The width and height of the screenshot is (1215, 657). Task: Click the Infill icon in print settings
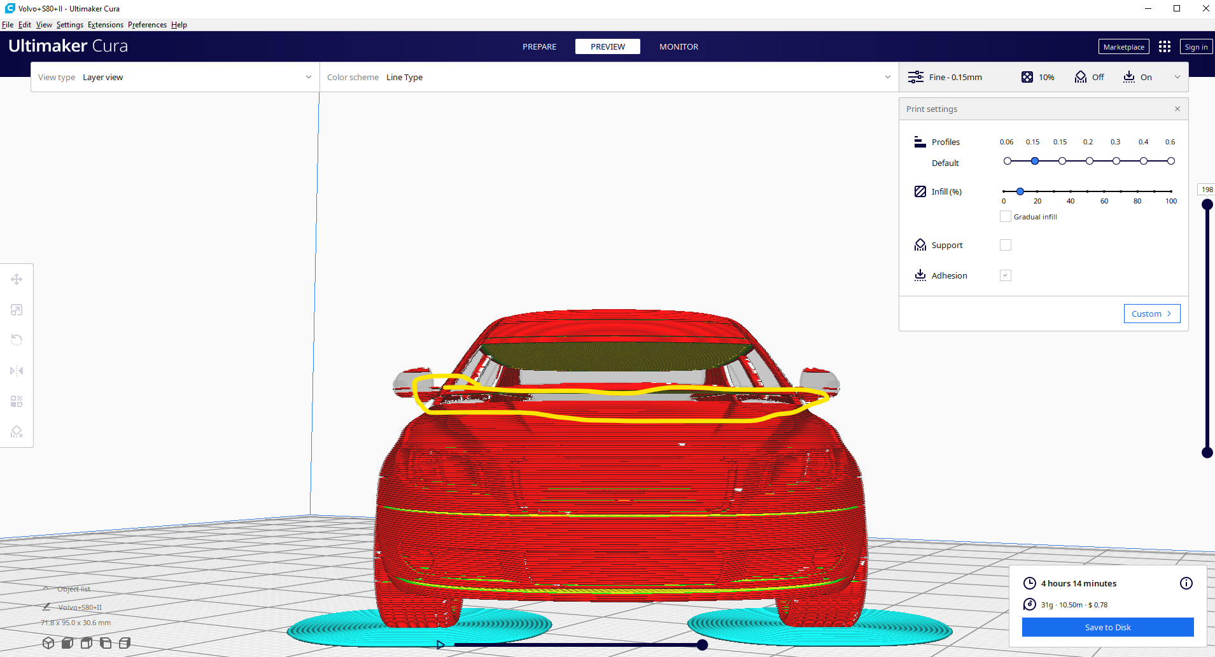[x=920, y=191]
